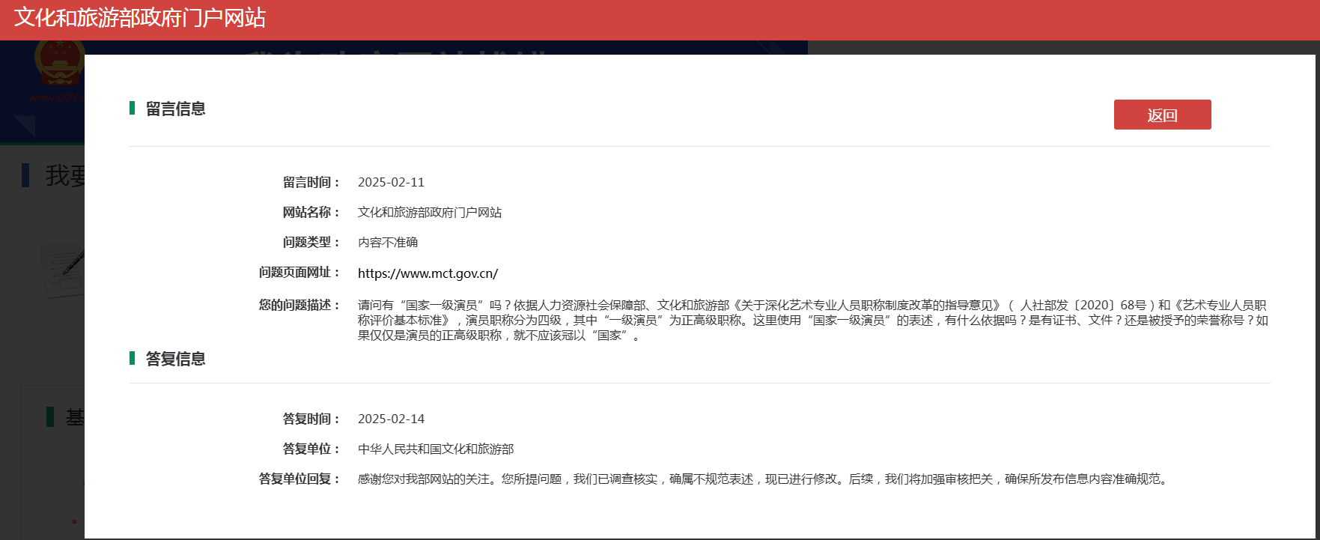Screen dimensions: 1320x540
Task: Click the green bar marker beside 基
Action: [50, 417]
